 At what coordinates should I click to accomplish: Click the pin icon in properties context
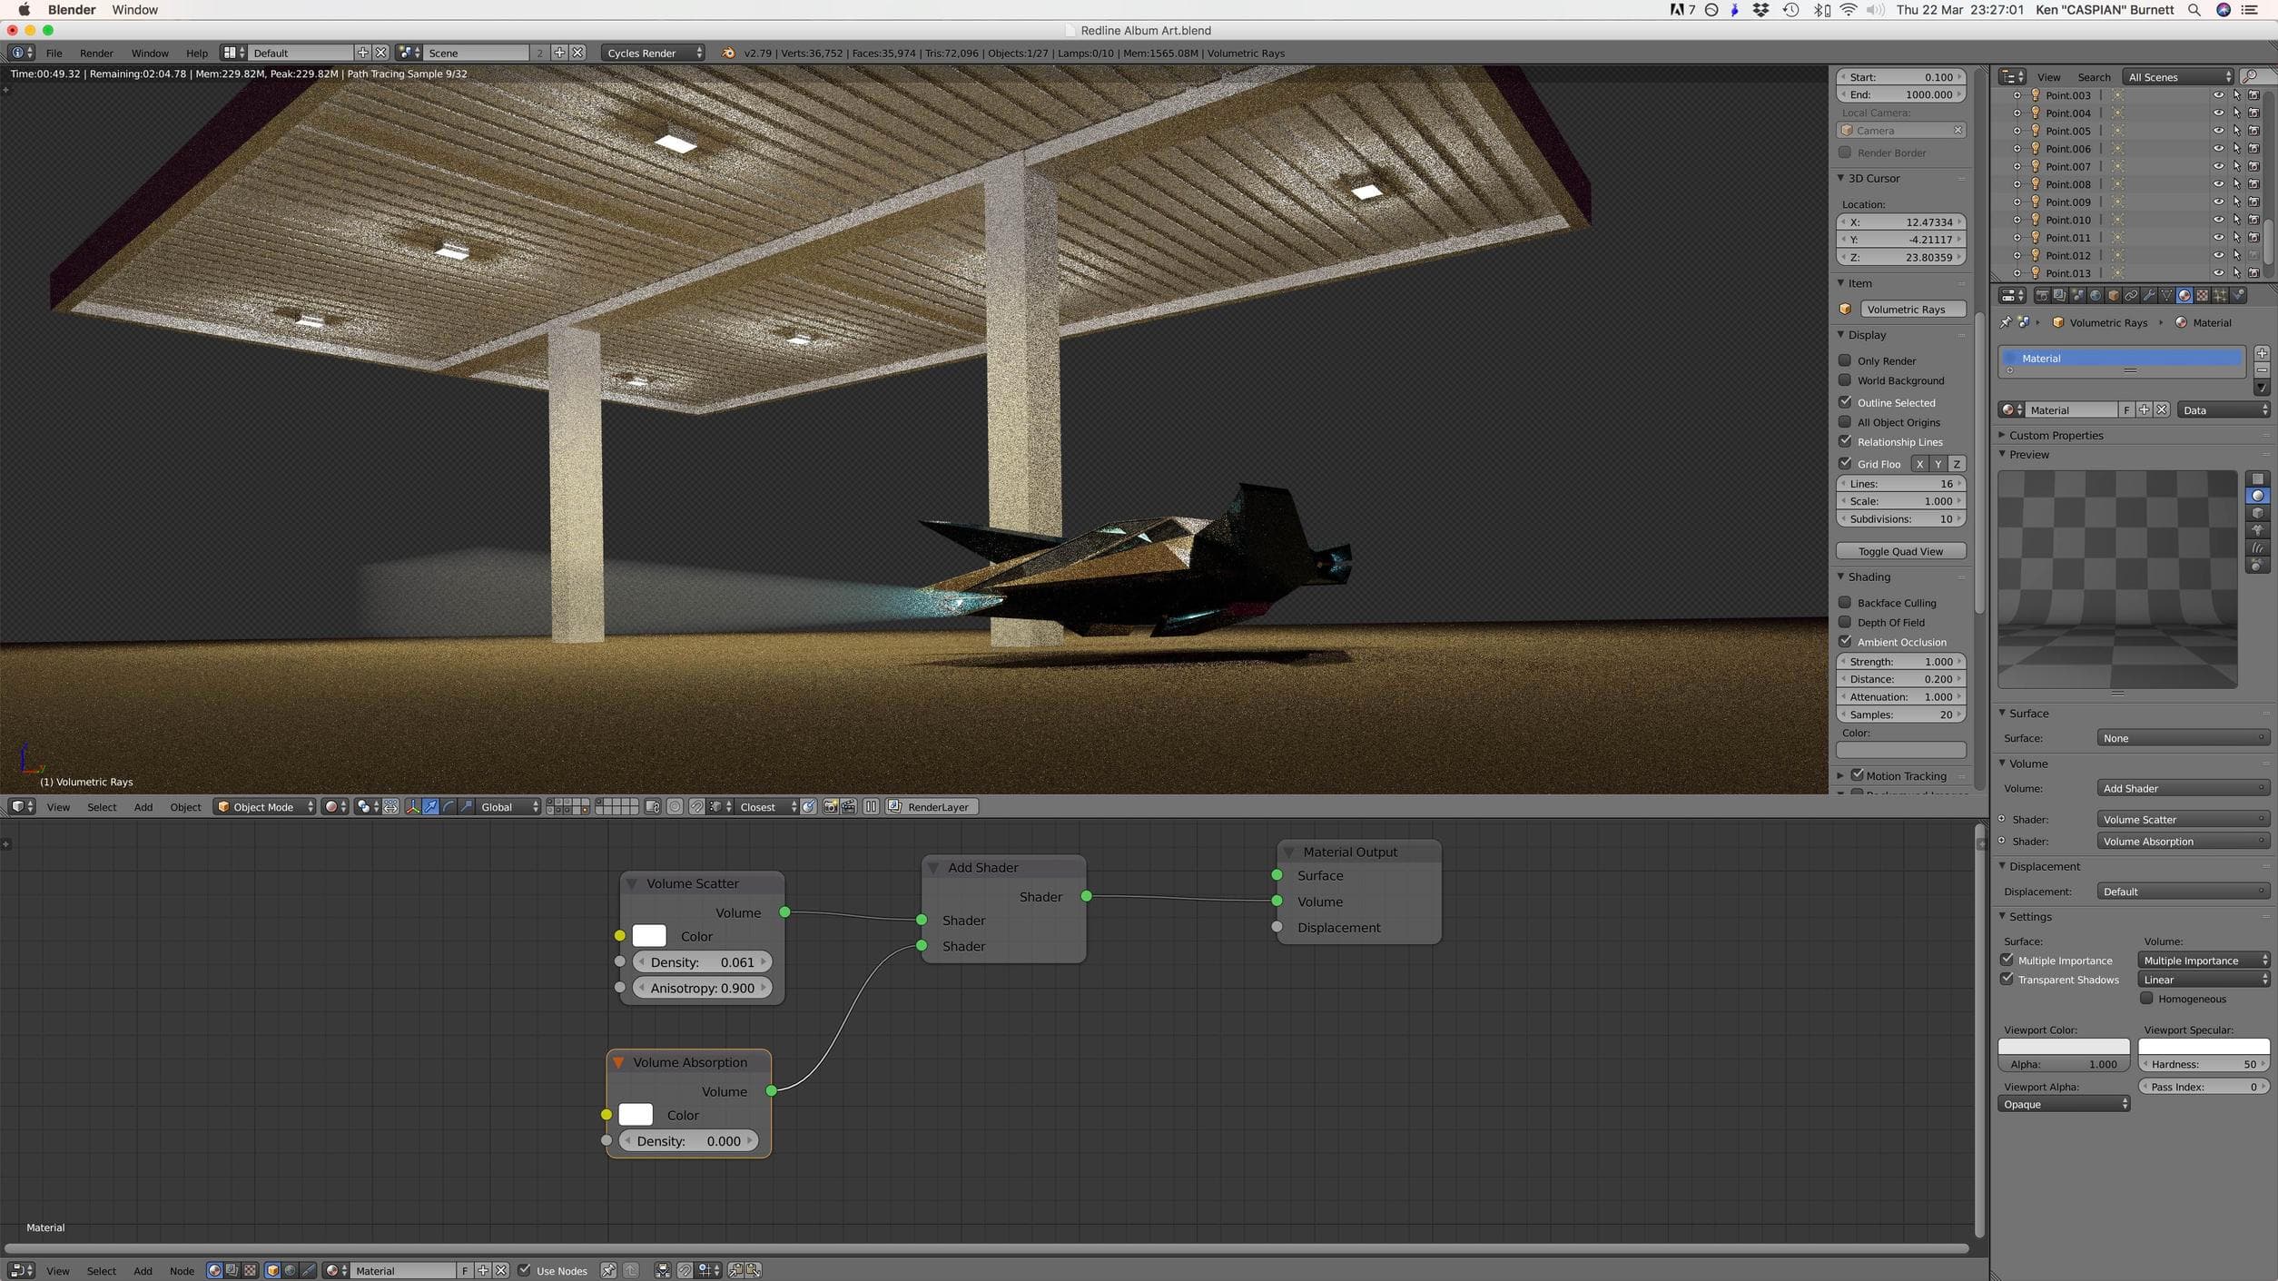coord(2006,322)
